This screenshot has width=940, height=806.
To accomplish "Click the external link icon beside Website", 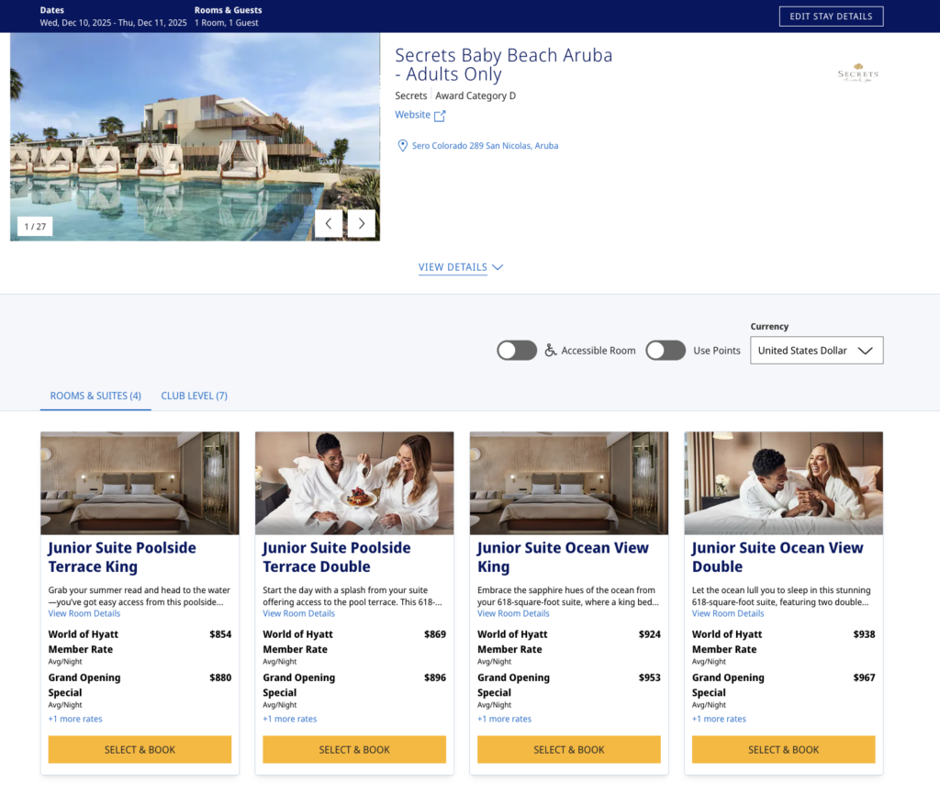I will click(x=440, y=116).
